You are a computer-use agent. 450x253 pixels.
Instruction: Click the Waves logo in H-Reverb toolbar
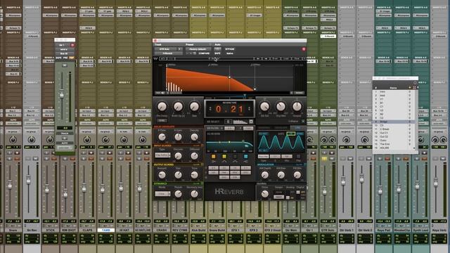(x=156, y=58)
